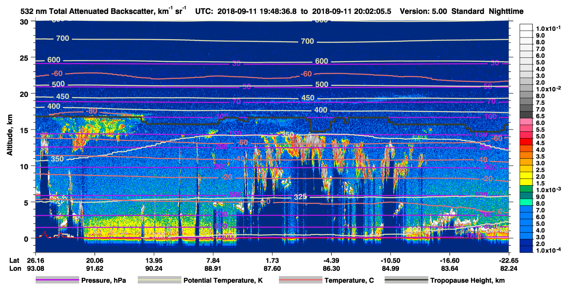Screen dimensions: 565x290
Task: Click the latitude value '-16.60'
Action: pos(449,260)
